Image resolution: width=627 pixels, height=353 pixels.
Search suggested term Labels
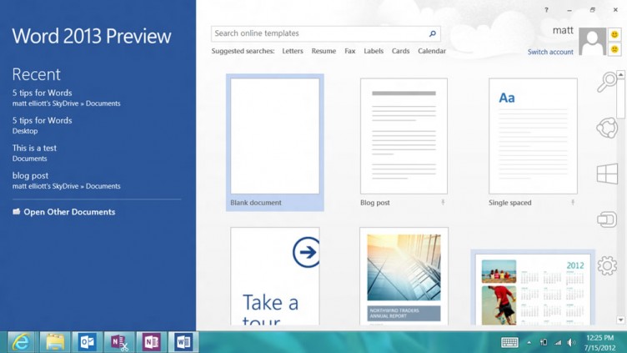[x=374, y=51]
